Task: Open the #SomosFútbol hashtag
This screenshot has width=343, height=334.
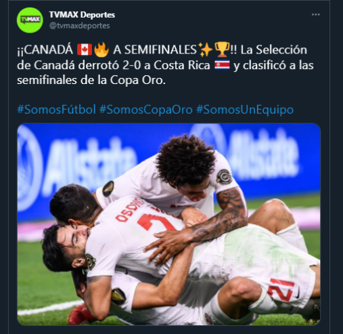Action: (57, 110)
